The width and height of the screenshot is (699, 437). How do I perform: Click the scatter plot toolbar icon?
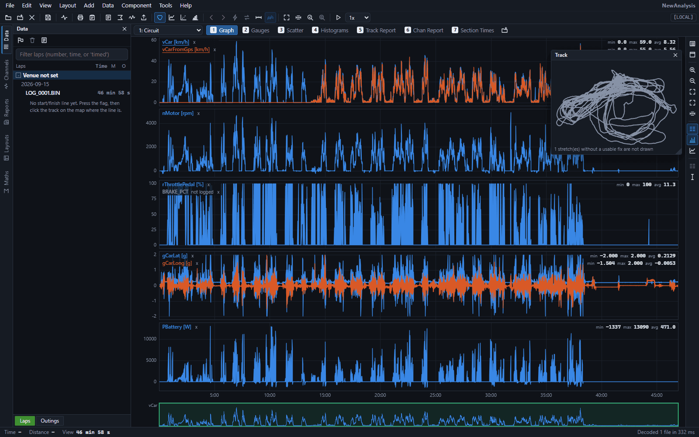coord(183,17)
